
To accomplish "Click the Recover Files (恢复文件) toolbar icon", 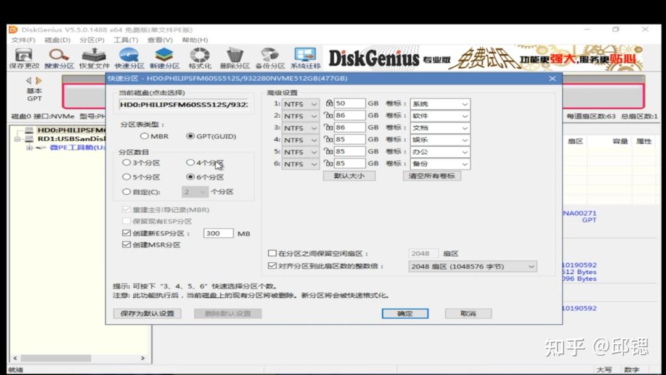I will (94, 58).
